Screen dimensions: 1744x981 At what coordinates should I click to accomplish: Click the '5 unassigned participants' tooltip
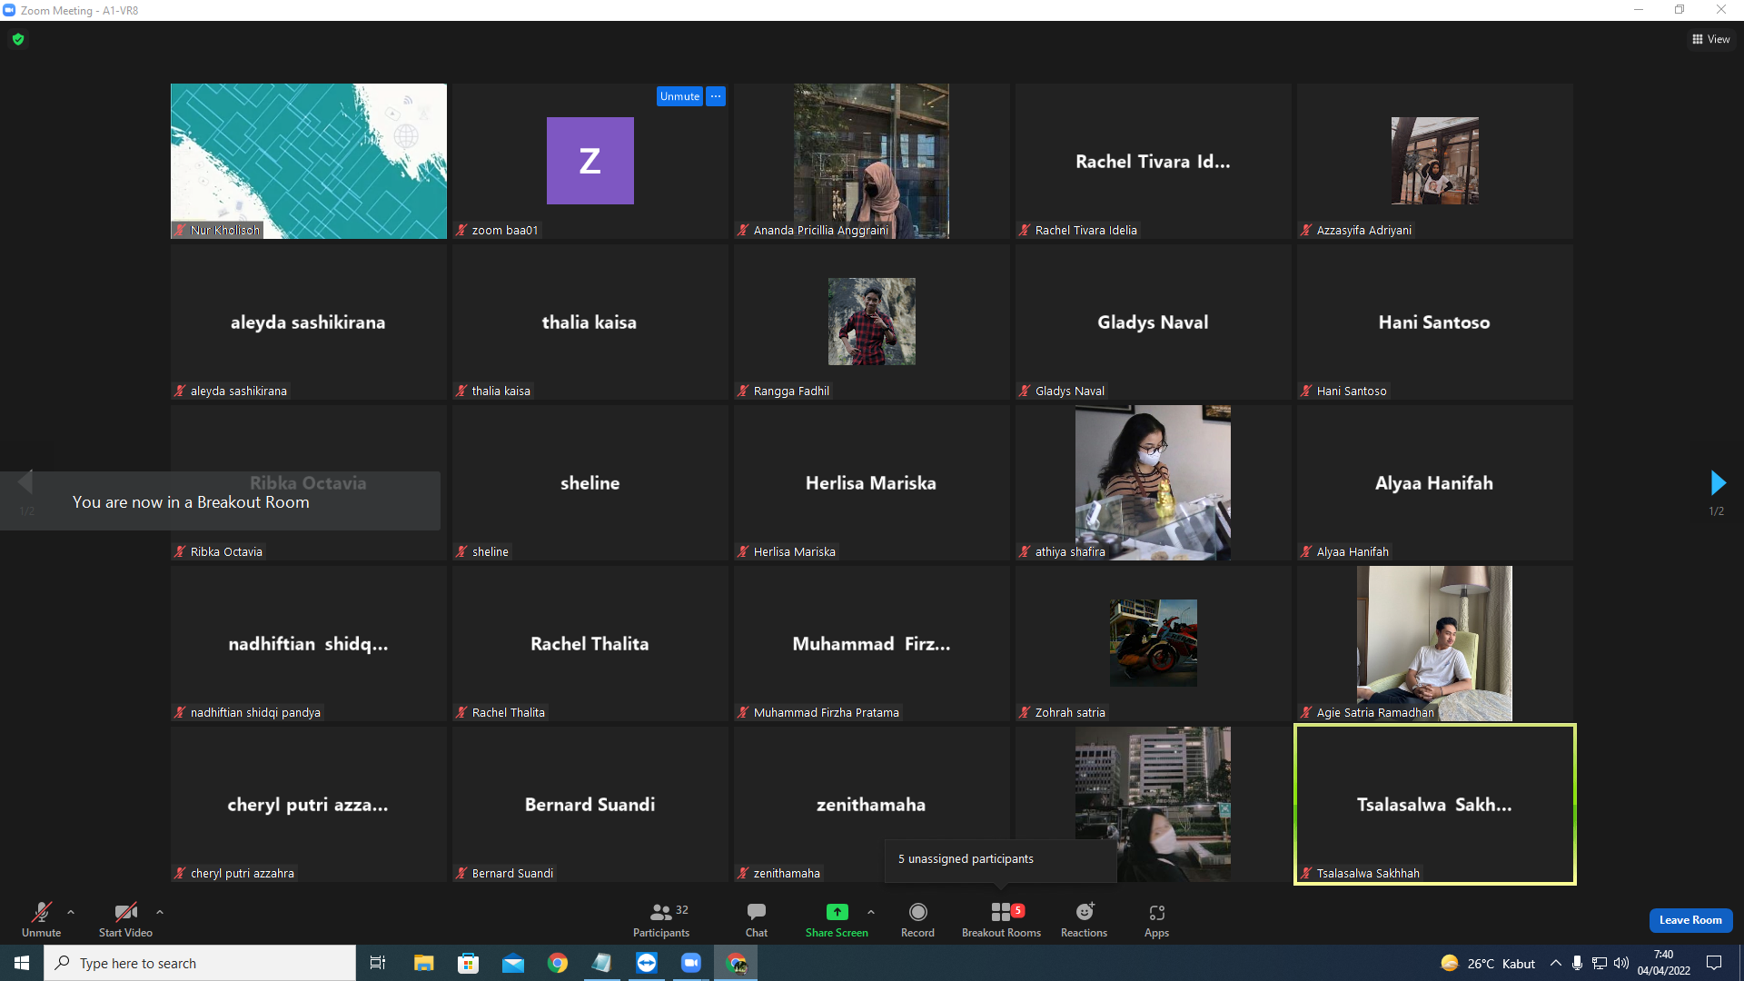pyautogui.click(x=1001, y=859)
